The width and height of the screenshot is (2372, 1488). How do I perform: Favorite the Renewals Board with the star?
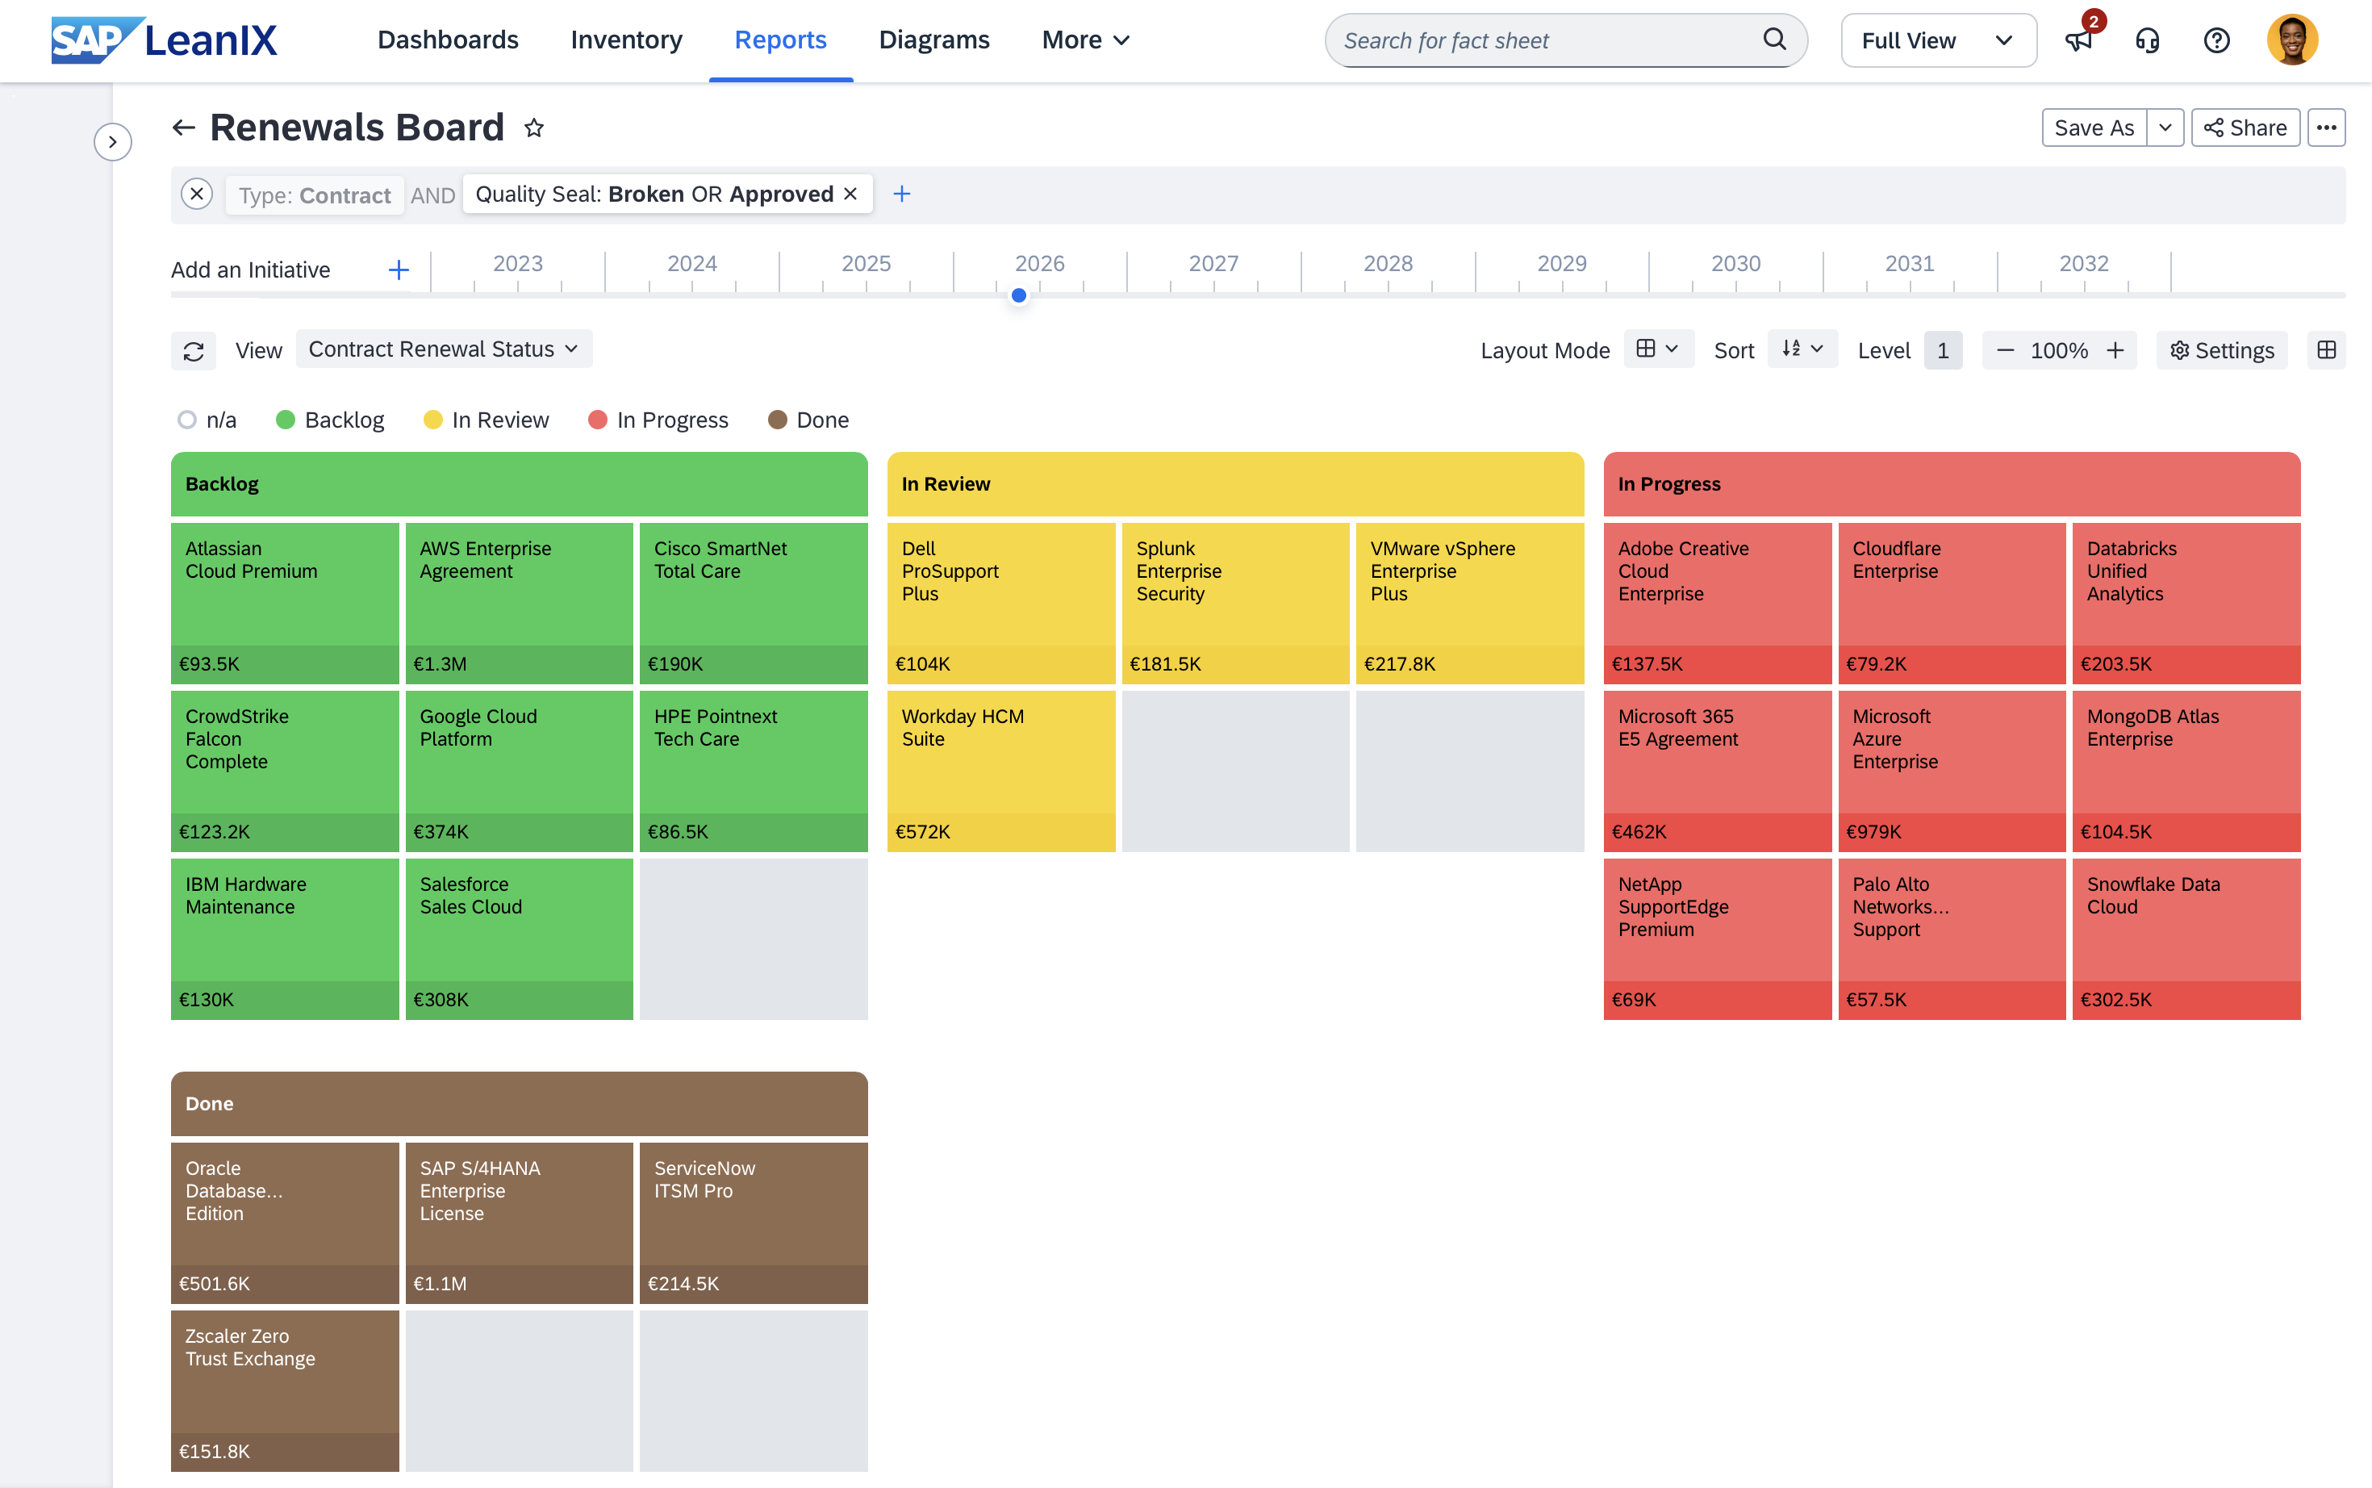pos(534,128)
